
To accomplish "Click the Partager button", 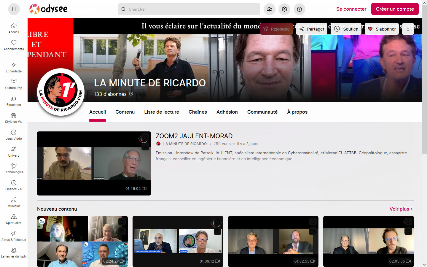I will (312, 29).
